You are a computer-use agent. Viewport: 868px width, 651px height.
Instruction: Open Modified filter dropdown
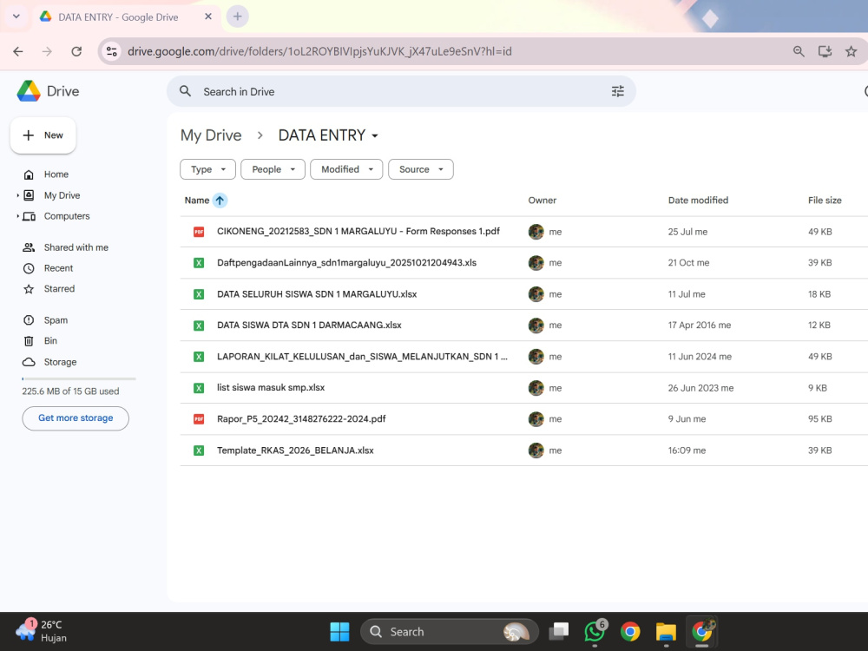coord(346,169)
